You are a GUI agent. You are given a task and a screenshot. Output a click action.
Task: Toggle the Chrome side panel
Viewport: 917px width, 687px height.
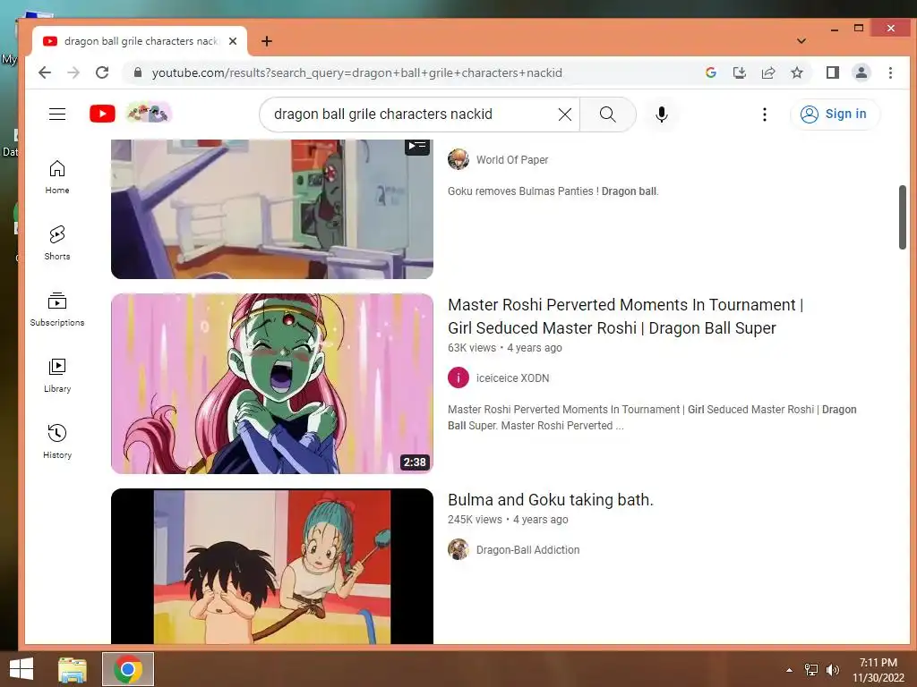(x=833, y=72)
